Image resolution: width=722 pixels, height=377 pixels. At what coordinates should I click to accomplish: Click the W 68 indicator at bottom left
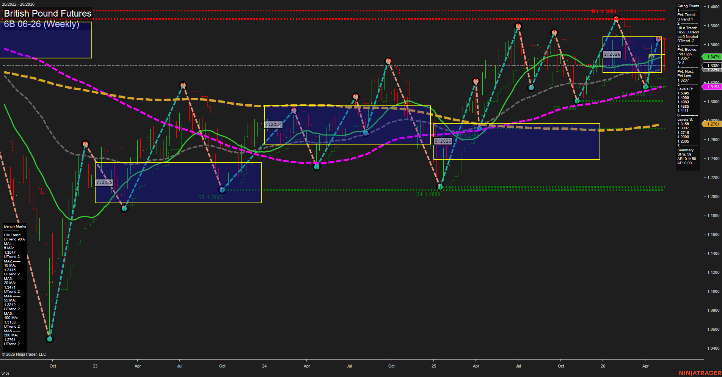tap(5, 374)
